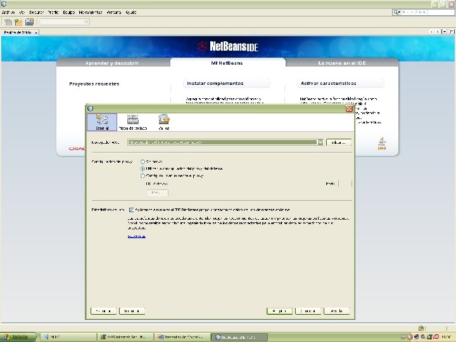Open the web browser combo box
The image size is (456, 342).
click(225, 142)
